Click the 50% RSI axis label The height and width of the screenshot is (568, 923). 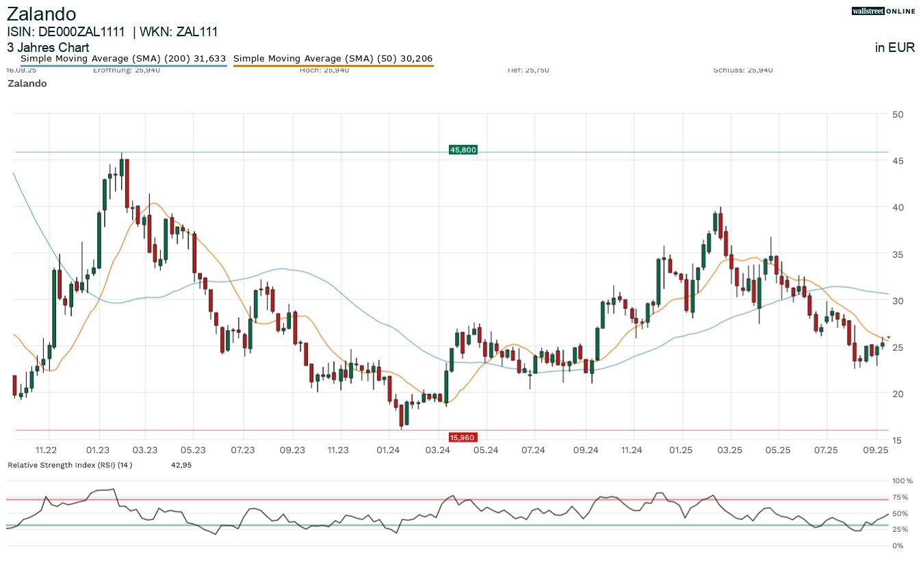(x=900, y=513)
